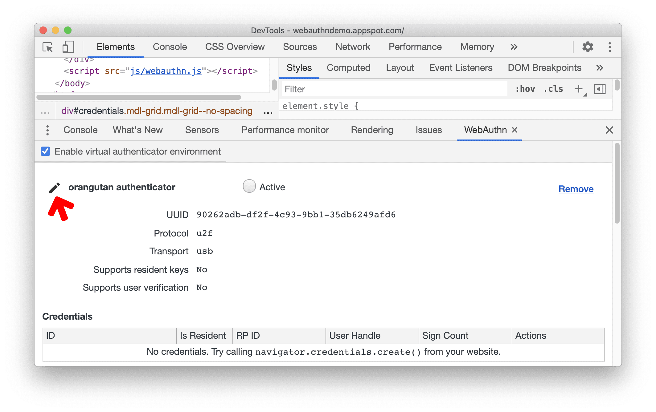Screen dimensions: 656x412
Task: Click the pencil edit icon for orangutan authenticator
Action: [x=55, y=186]
